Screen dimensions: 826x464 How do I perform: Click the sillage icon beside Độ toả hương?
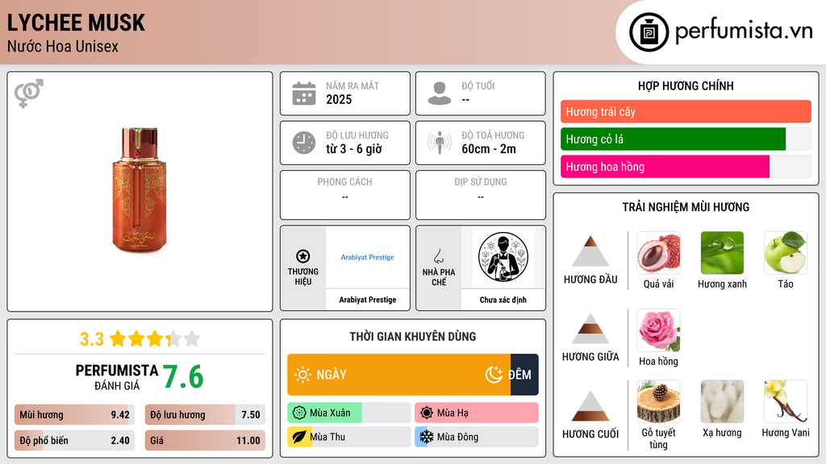click(x=440, y=143)
